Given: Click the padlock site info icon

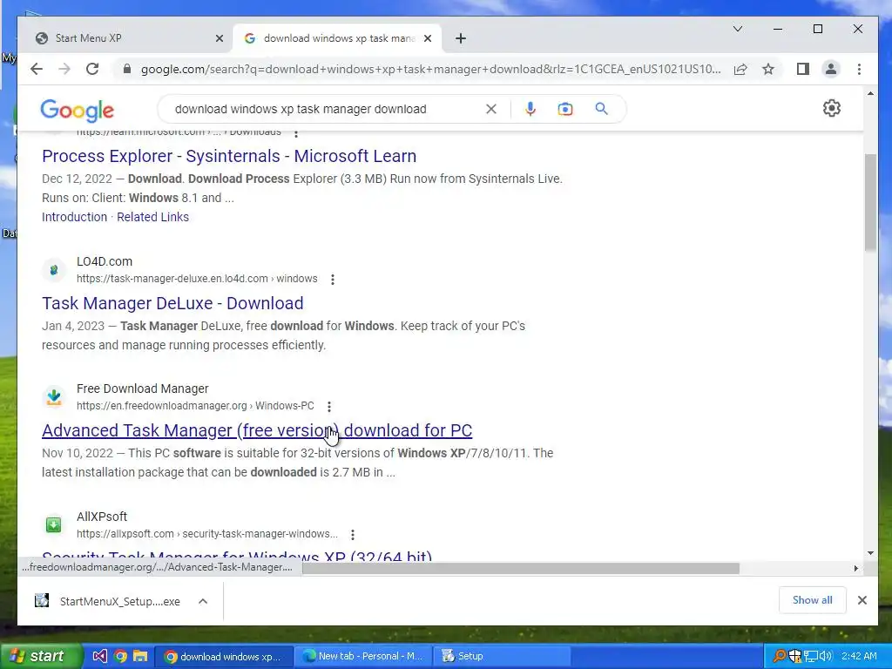Looking at the screenshot, I should point(127,69).
